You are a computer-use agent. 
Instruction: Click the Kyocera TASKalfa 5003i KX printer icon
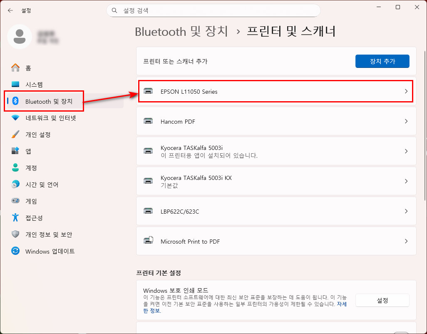coord(148,181)
